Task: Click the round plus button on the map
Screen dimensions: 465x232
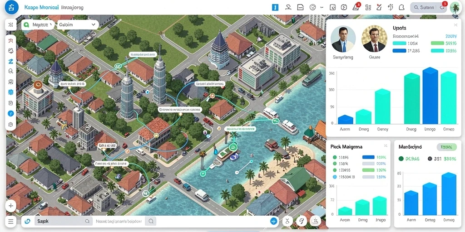Action: [11, 206]
